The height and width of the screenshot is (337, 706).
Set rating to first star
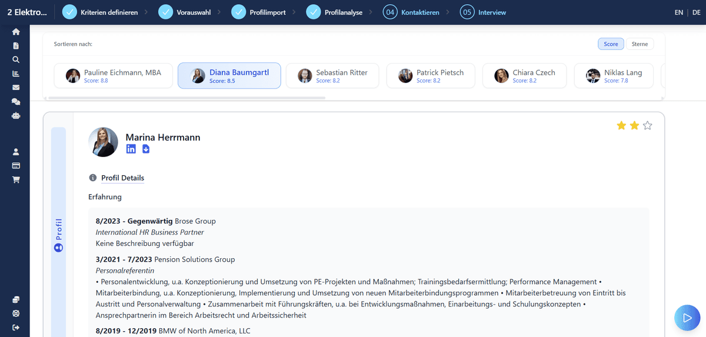coord(621,125)
